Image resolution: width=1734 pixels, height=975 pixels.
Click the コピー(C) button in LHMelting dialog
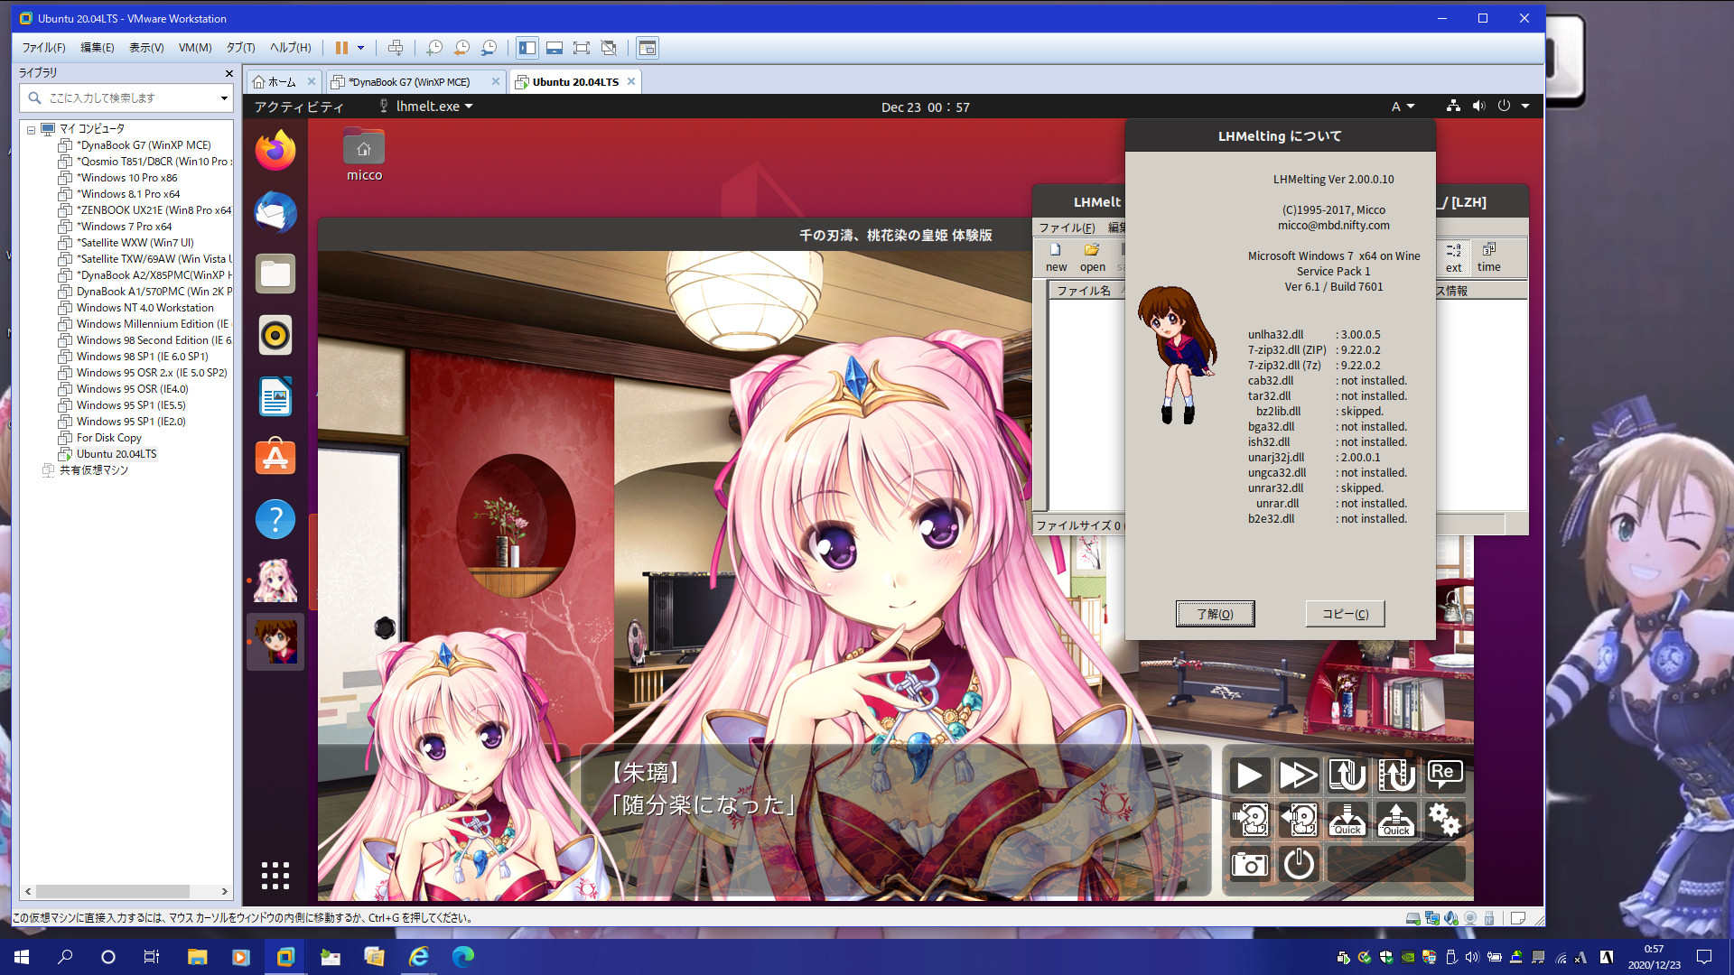(1345, 614)
